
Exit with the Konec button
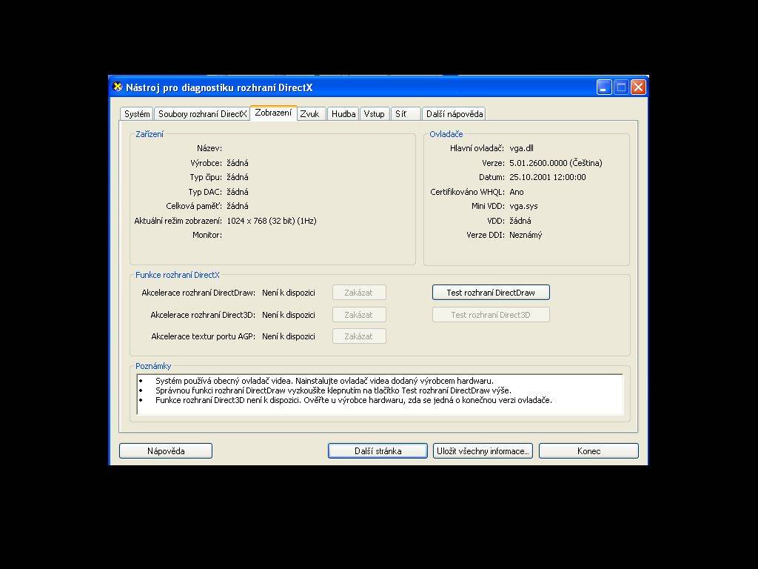(x=588, y=451)
